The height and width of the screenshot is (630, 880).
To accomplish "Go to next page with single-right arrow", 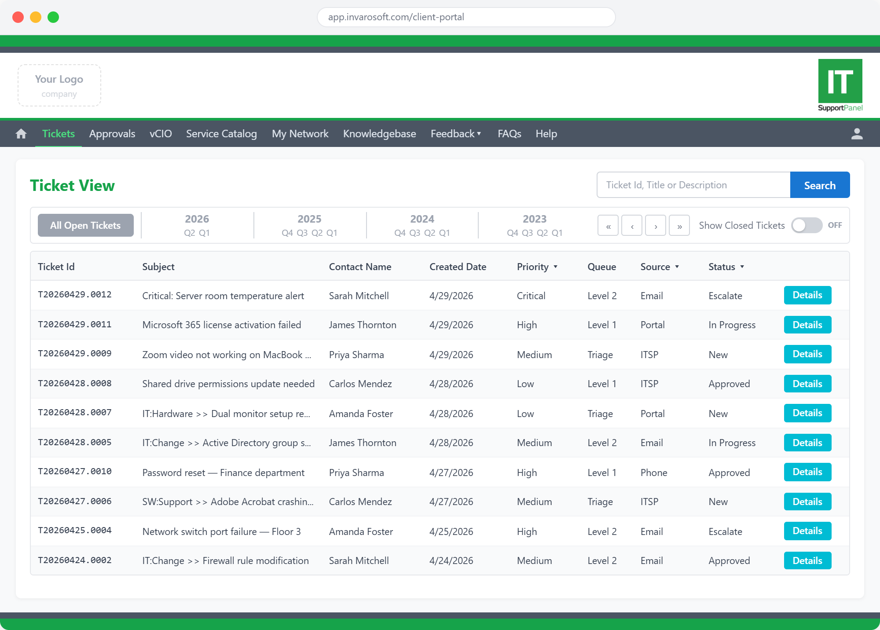I will (x=656, y=226).
